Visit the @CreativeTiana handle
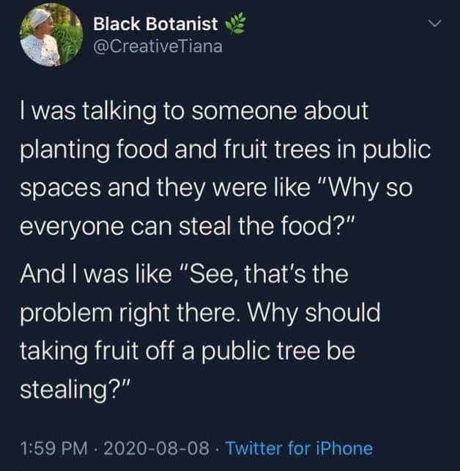The image size is (460, 471). 157,48
